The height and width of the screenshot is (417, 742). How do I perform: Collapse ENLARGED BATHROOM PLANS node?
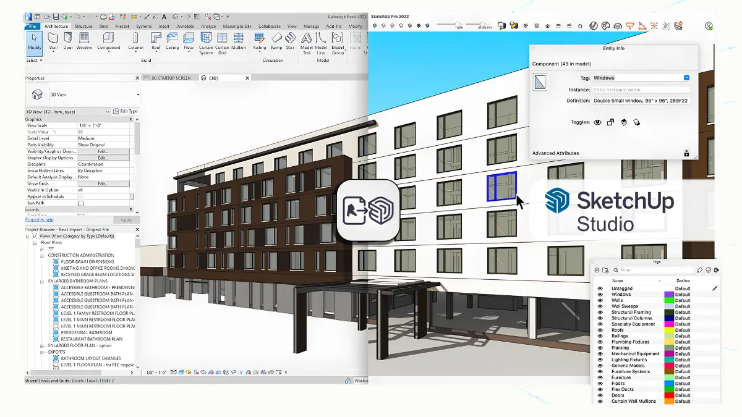pos(43,280)
